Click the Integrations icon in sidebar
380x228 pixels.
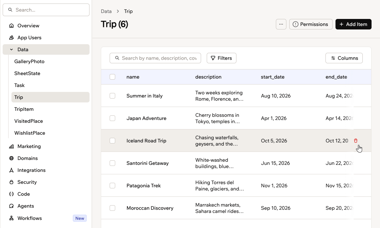click(x=11, y=170)
